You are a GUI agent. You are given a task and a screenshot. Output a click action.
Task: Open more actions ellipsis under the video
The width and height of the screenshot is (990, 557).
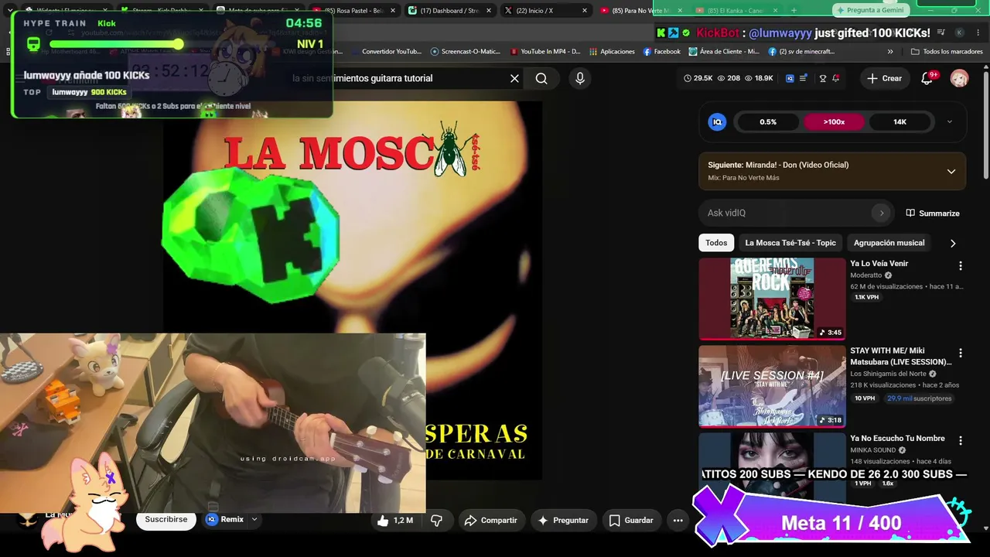[x=678, y=521]
